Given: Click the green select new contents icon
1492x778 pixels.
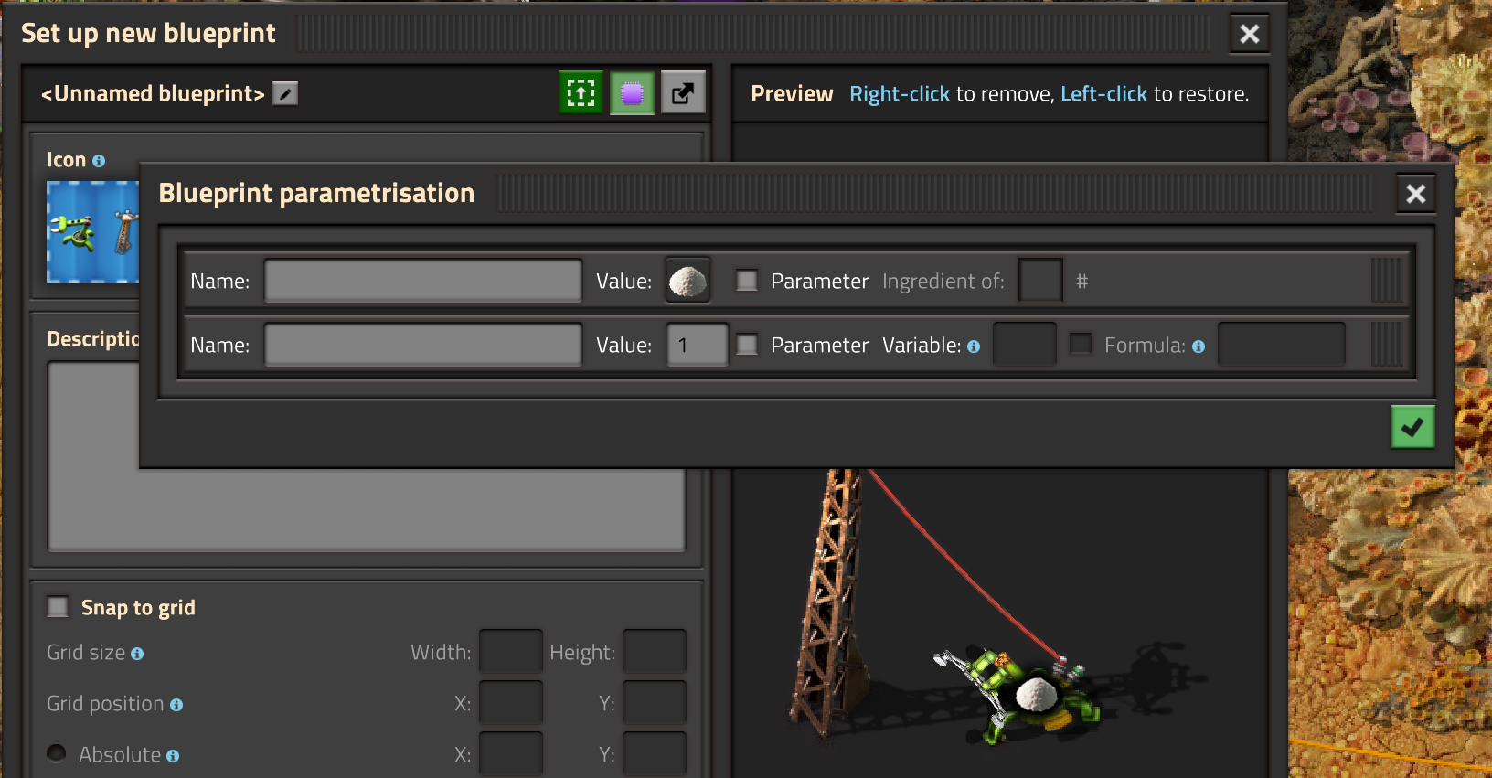Looking at the screenshot, I should pyautogui.click(x=581, y=93).
